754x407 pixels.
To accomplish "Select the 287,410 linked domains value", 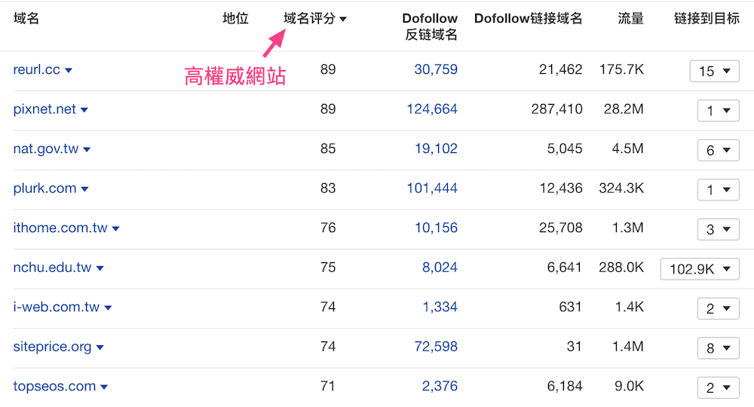I will pyautogui.click(x=556, y=109).
